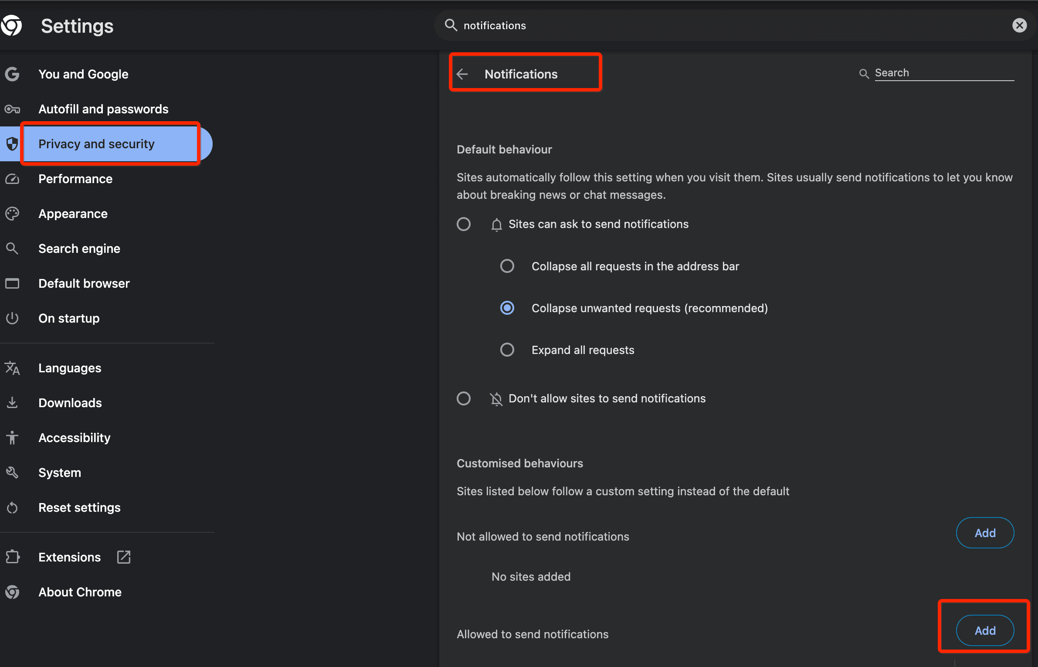Click the Extensions open-in-new-tab icon
Viewport: 1038px width, 667px height.
pyautogui.click(x=124, y=557)
